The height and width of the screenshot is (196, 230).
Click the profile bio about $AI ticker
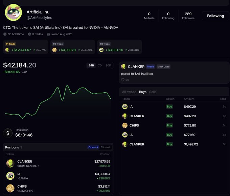[x=61, y=28]
